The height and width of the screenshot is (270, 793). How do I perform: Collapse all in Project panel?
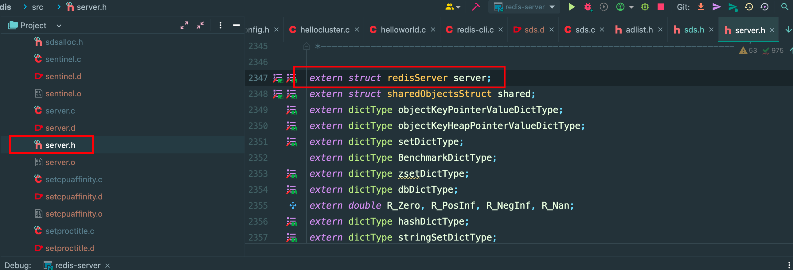click(x=200, y=25)
